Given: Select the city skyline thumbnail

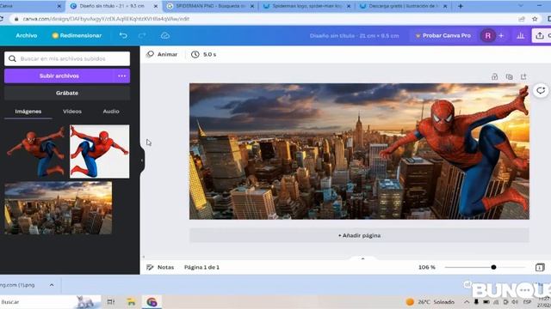Looking at the screenshot, I should point(59,208).
